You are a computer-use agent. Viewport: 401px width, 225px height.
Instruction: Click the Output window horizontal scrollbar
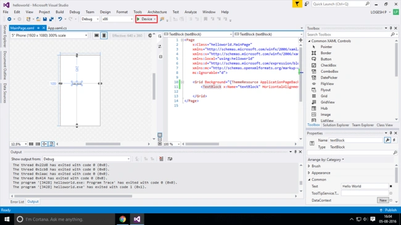[73, 196]
